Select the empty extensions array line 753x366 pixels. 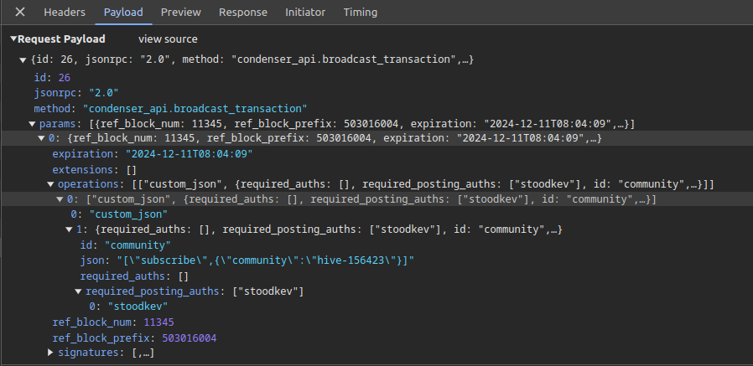94,169
